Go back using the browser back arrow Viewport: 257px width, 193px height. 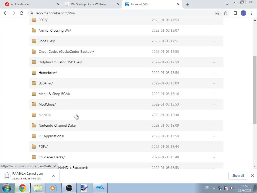point(6,13)
